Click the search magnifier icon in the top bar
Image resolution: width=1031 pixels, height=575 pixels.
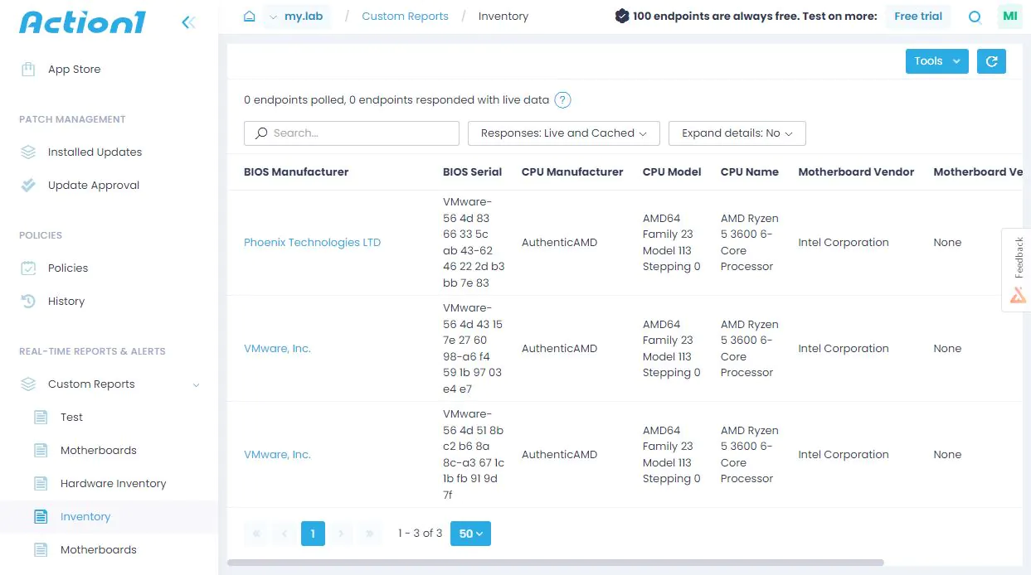click(x=975, y=17)
